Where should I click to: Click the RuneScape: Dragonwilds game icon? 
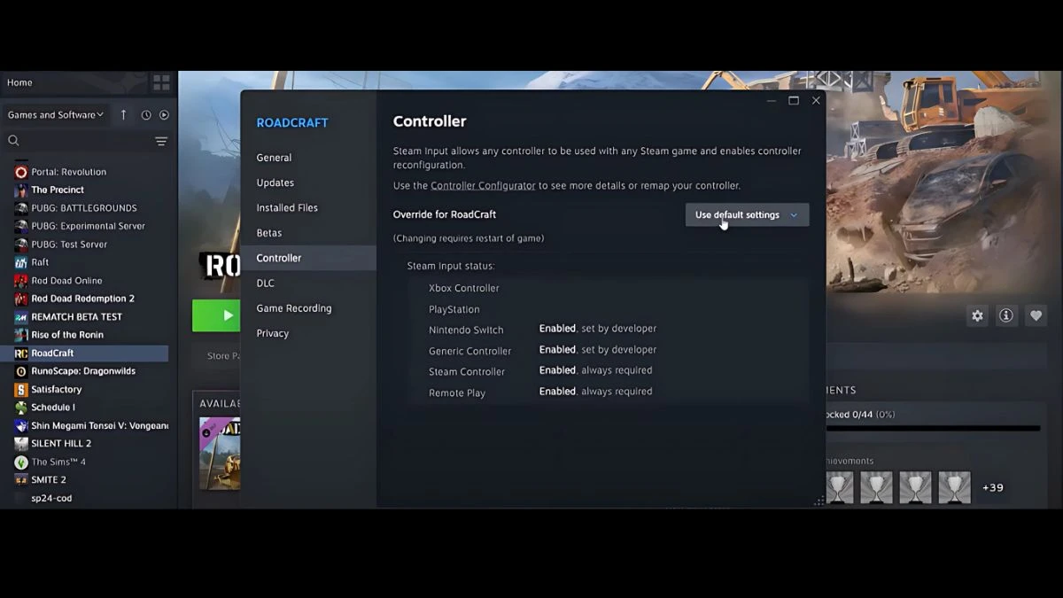pos(21,371)
